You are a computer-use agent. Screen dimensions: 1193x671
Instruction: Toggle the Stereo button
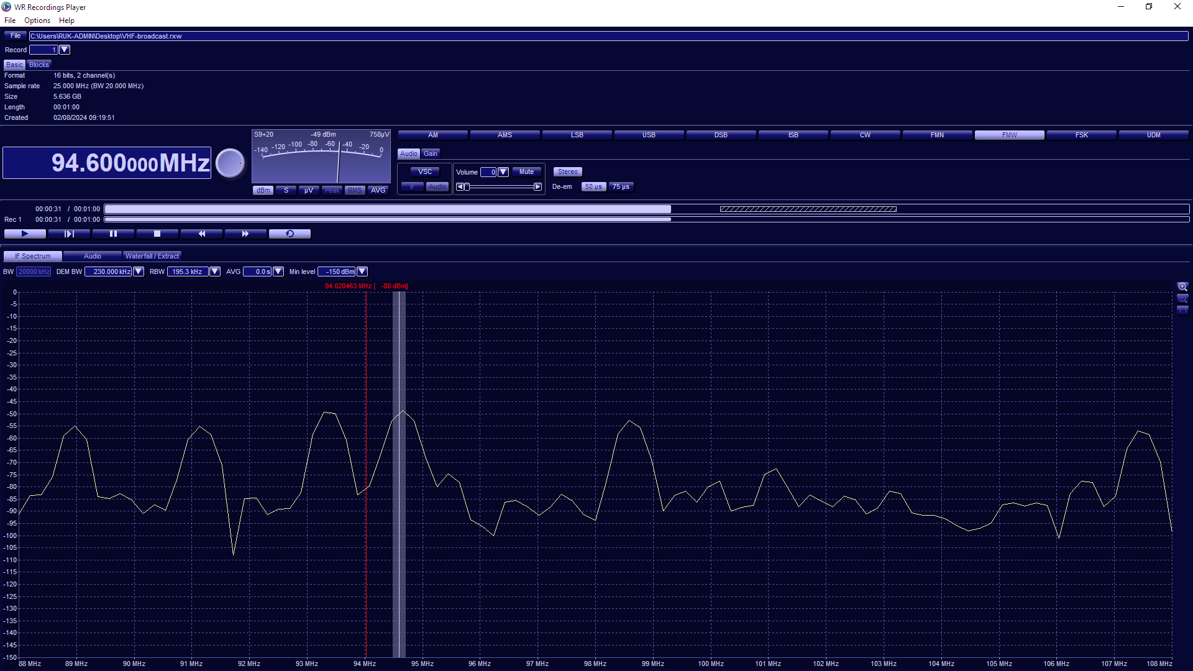pos(567,172)
